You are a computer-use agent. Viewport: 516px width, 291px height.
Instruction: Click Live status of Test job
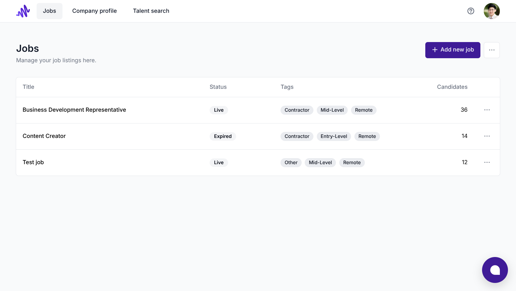219,162
